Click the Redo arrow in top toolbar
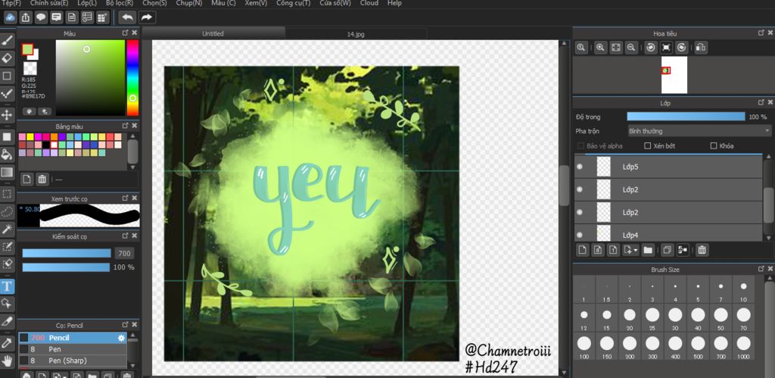 147,17
